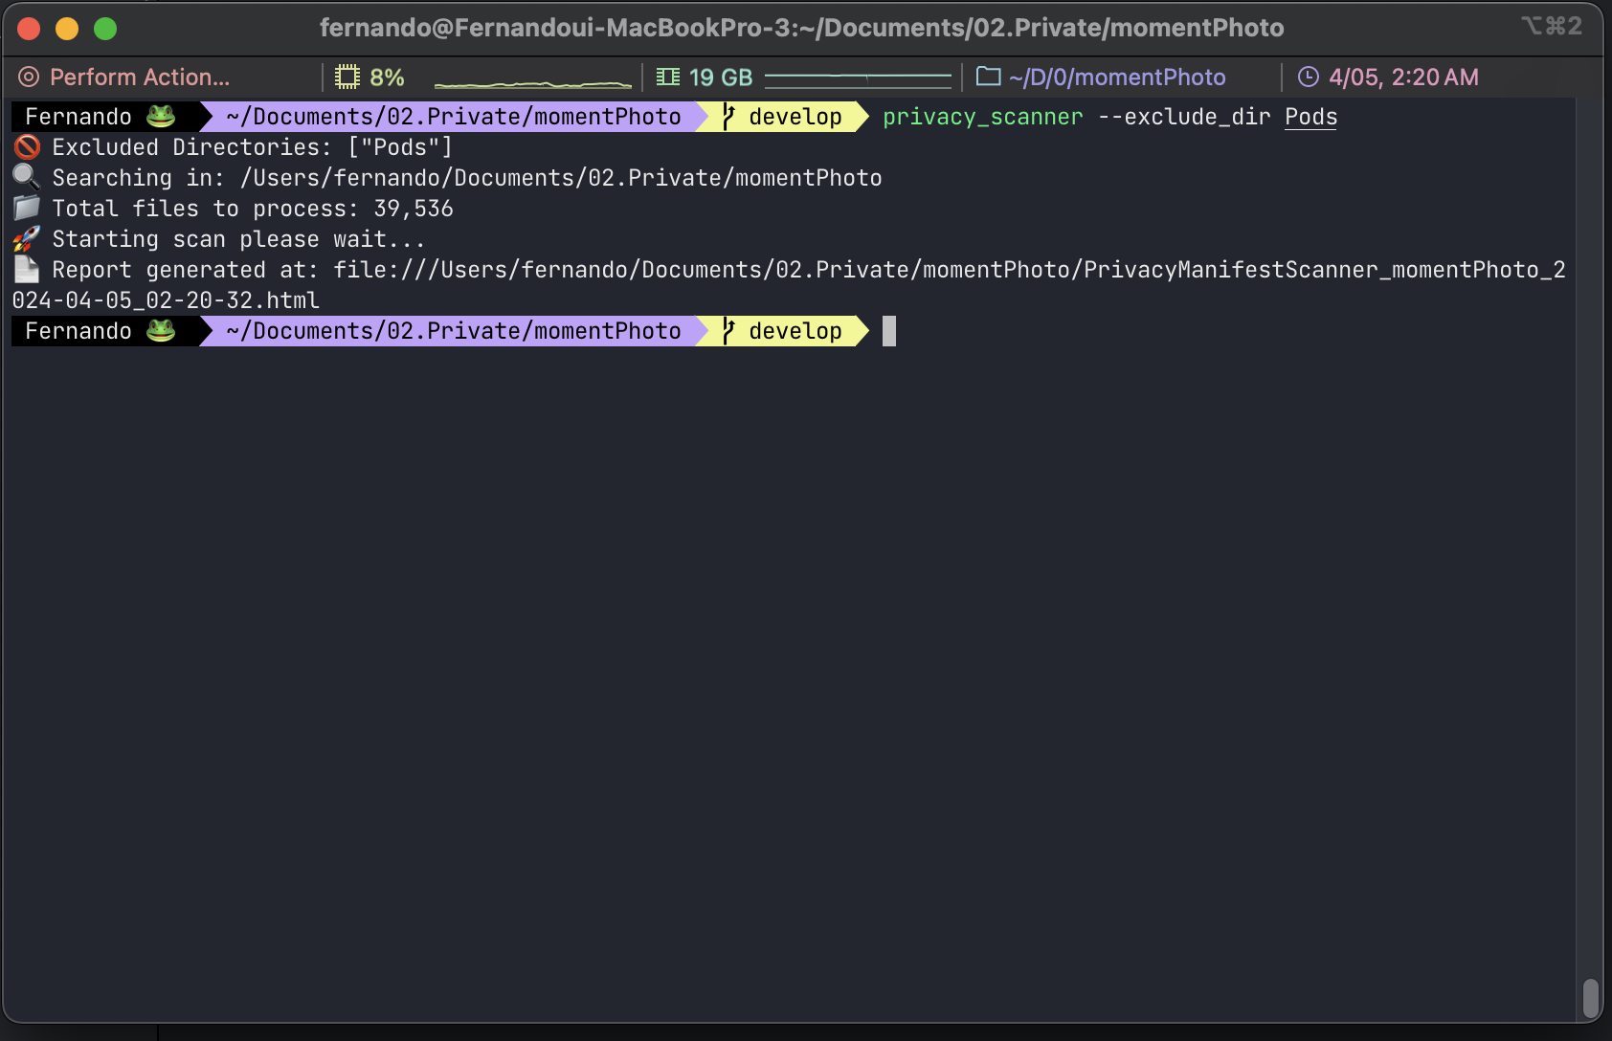Click the CPU chip icon in status bar
This screenshot has height=1041, width=1612.
click(347, 78)
